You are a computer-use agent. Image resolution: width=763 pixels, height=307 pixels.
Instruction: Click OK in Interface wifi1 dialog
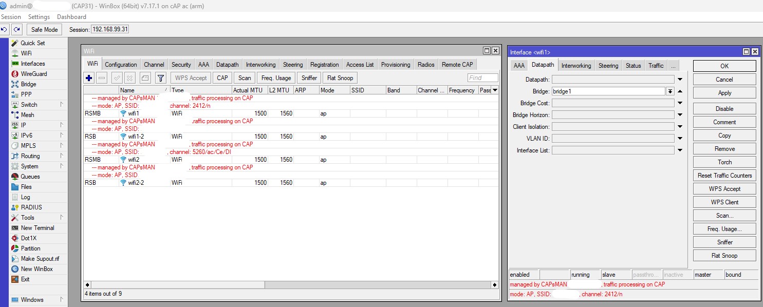(x=724, y=66)
